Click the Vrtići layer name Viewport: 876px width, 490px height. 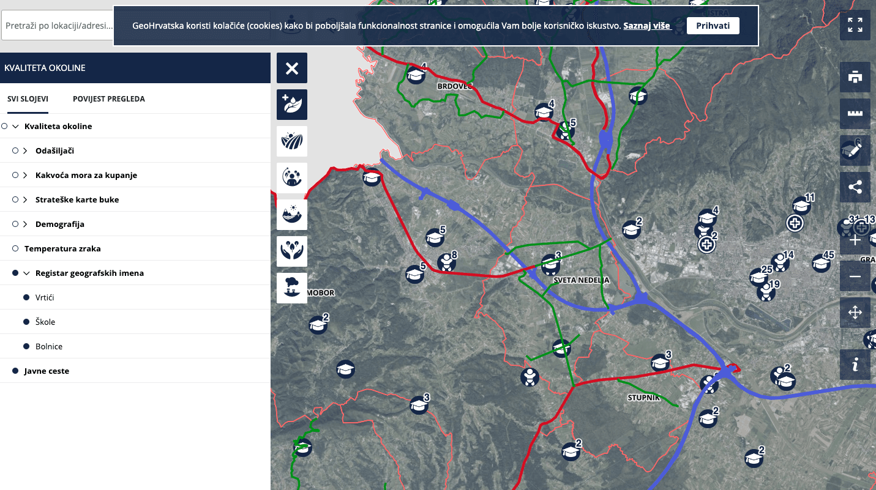(x=45, y=297)
